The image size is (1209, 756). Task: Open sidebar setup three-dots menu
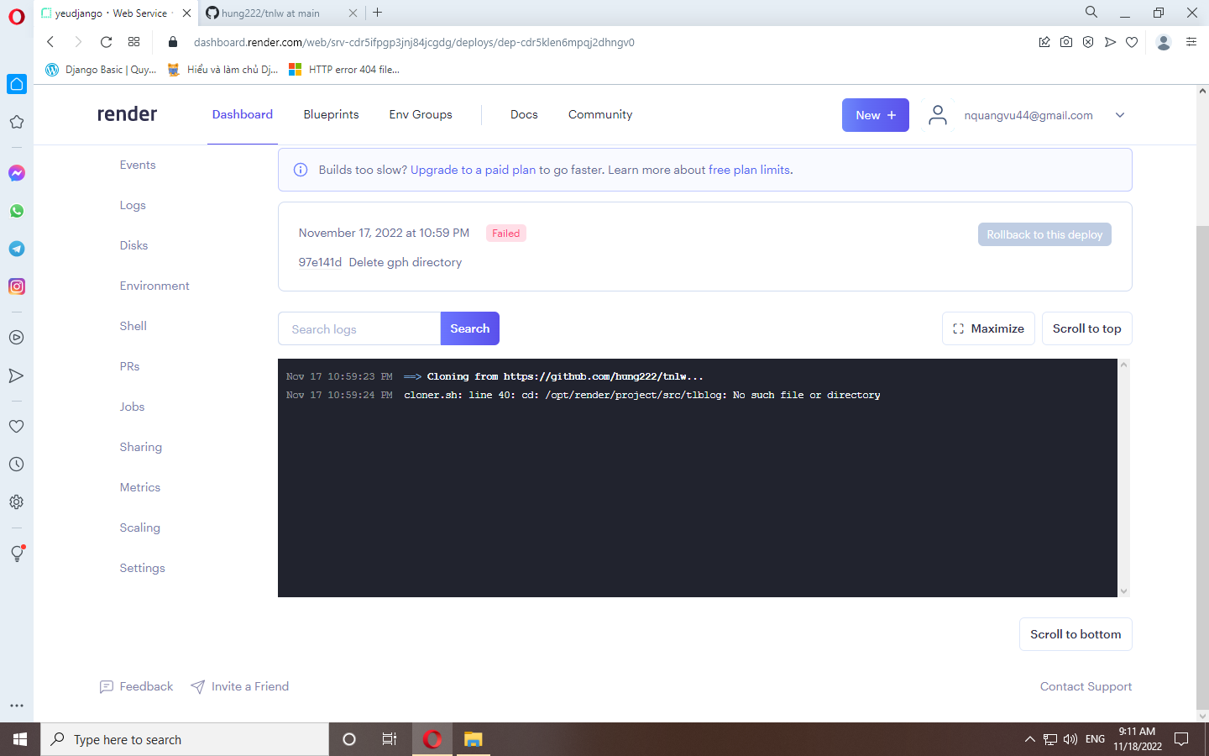click(x=17, y=706)
